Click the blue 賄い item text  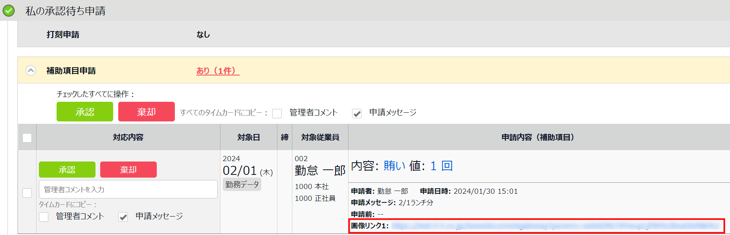[x=394, y=166]
